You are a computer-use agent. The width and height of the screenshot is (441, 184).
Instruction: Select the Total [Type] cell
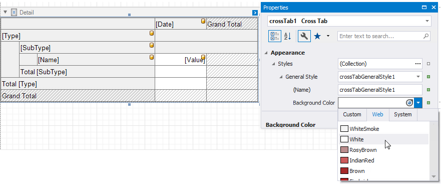78,84
